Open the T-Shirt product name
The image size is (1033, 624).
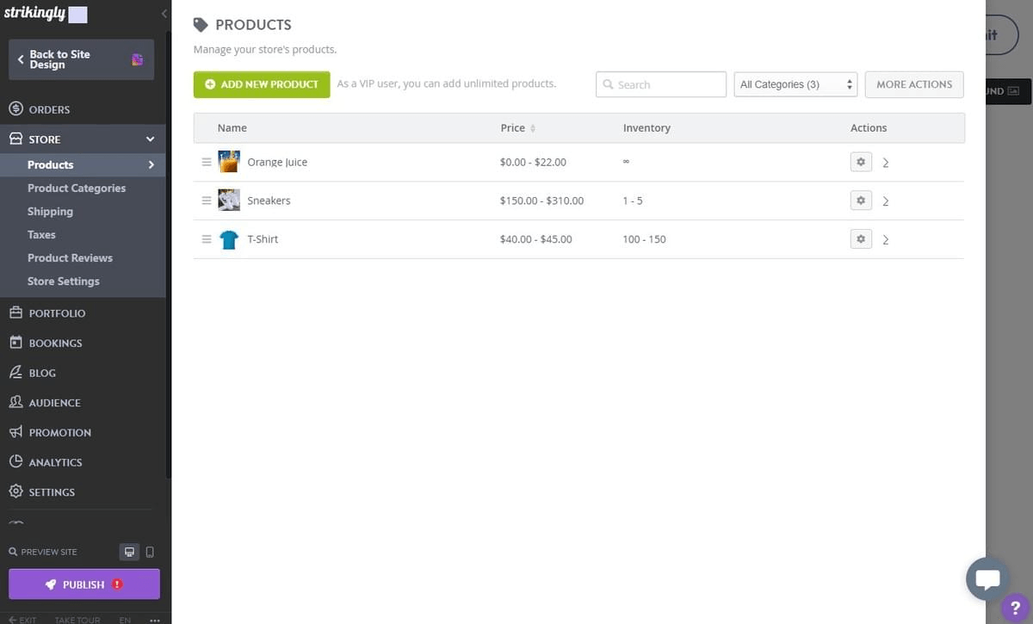pyautogui.click(x=263, y=239)
